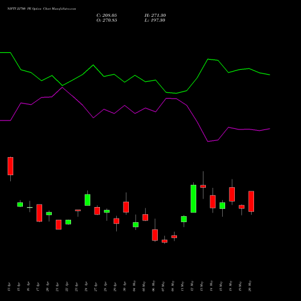Select the close value 'C: 208.05'
The width and height of the screenshot is (301, 301).
107,16
